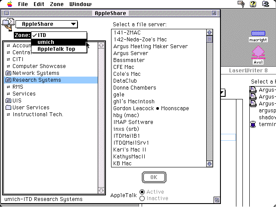
Task: Select the Research Systems zone row
Action: (51, 80)
